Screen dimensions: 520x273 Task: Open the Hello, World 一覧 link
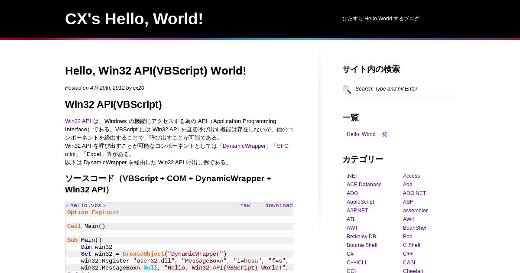click(x=367, y=134)
